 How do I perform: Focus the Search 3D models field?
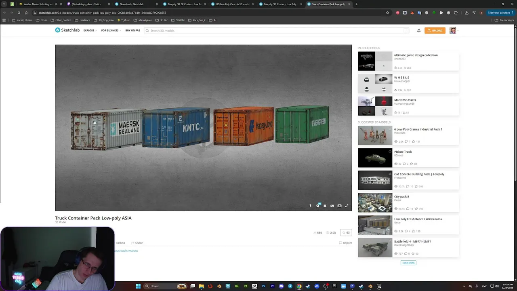(x=277, y=31)
